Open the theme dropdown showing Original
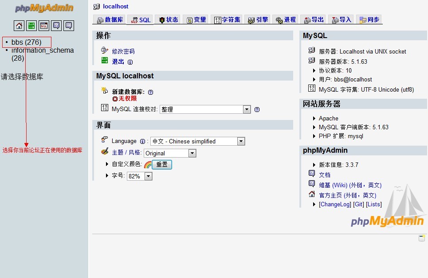 [x=170, y=153]
